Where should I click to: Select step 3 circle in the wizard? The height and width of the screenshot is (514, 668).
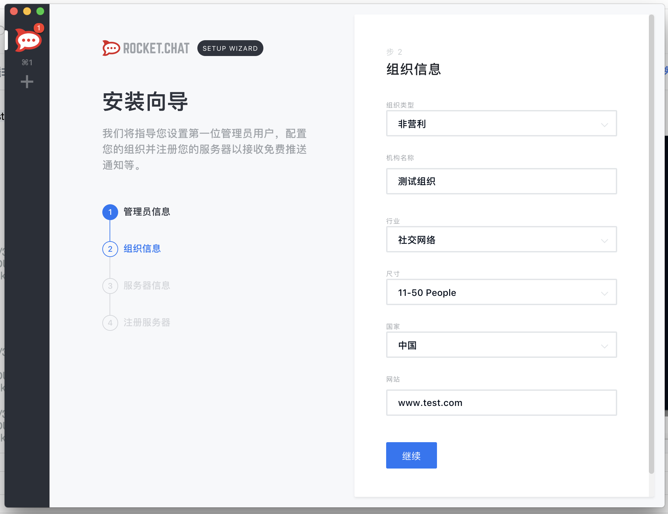point(110,286)
